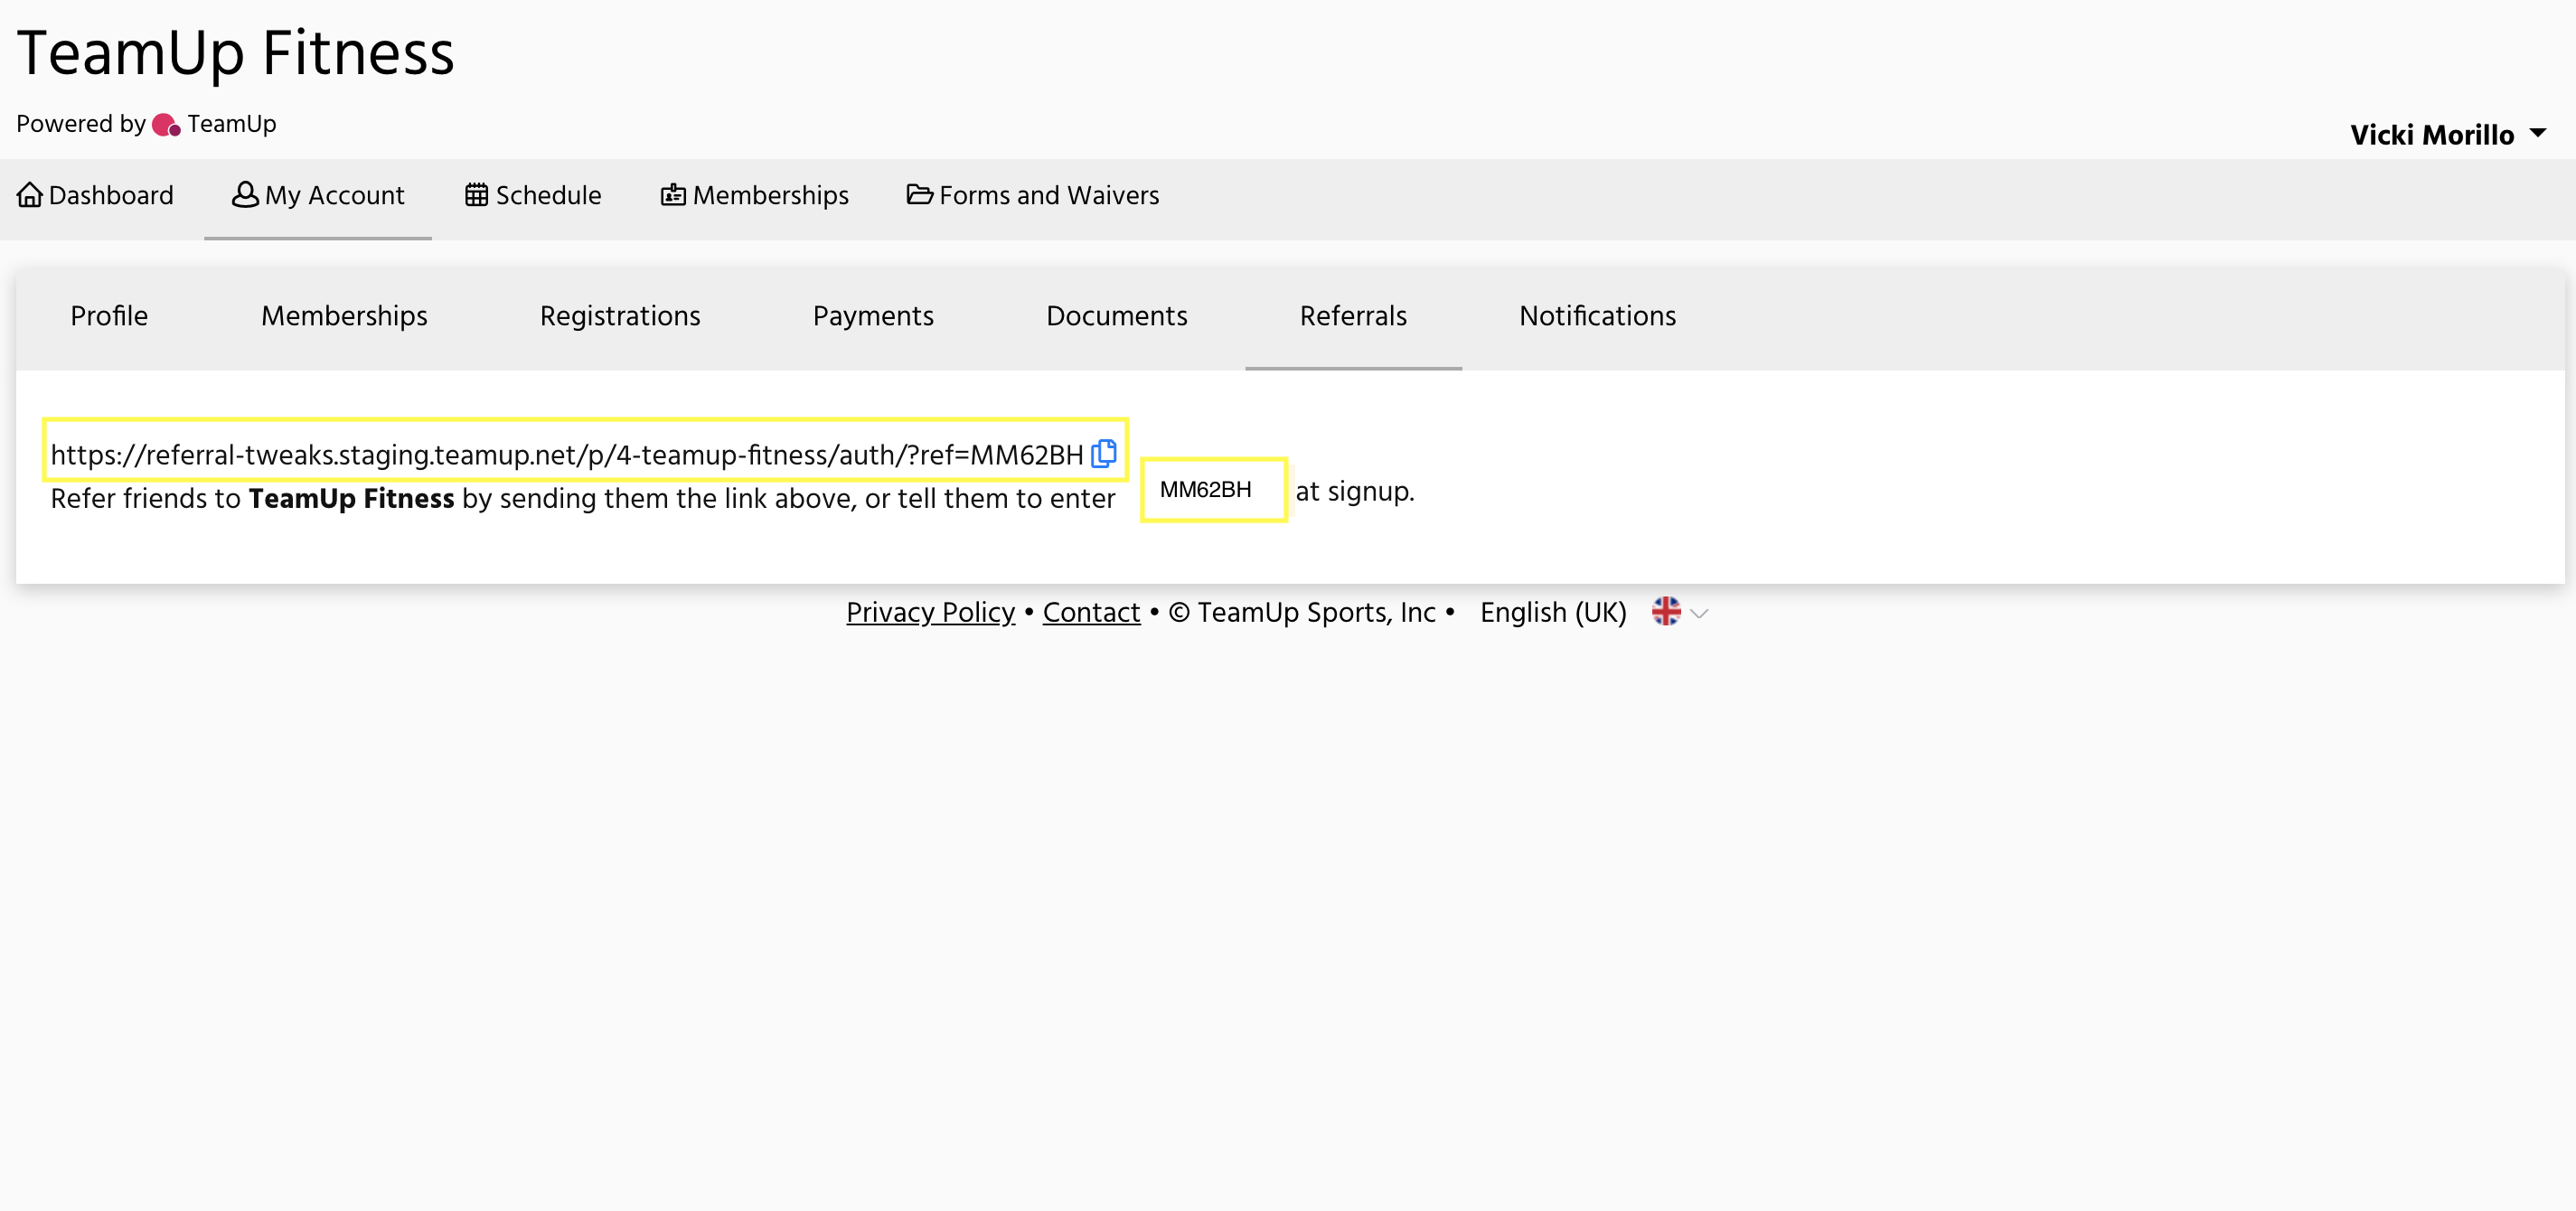Click the MM62BH referral code field
The width and height of the screenshot is (2576, 1211).
point(1212,490)
